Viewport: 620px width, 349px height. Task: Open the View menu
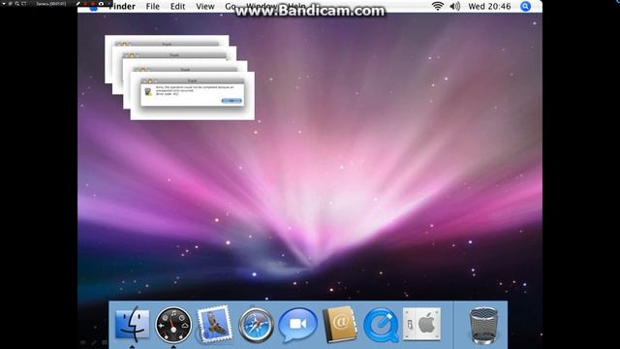tap(205, 7)
